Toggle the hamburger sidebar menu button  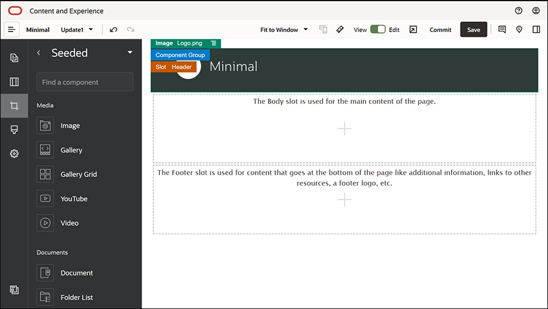pos(11,30)
